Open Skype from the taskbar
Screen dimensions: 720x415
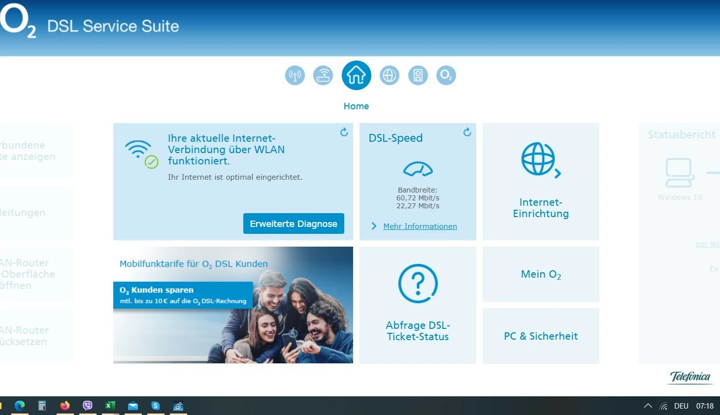156,406
